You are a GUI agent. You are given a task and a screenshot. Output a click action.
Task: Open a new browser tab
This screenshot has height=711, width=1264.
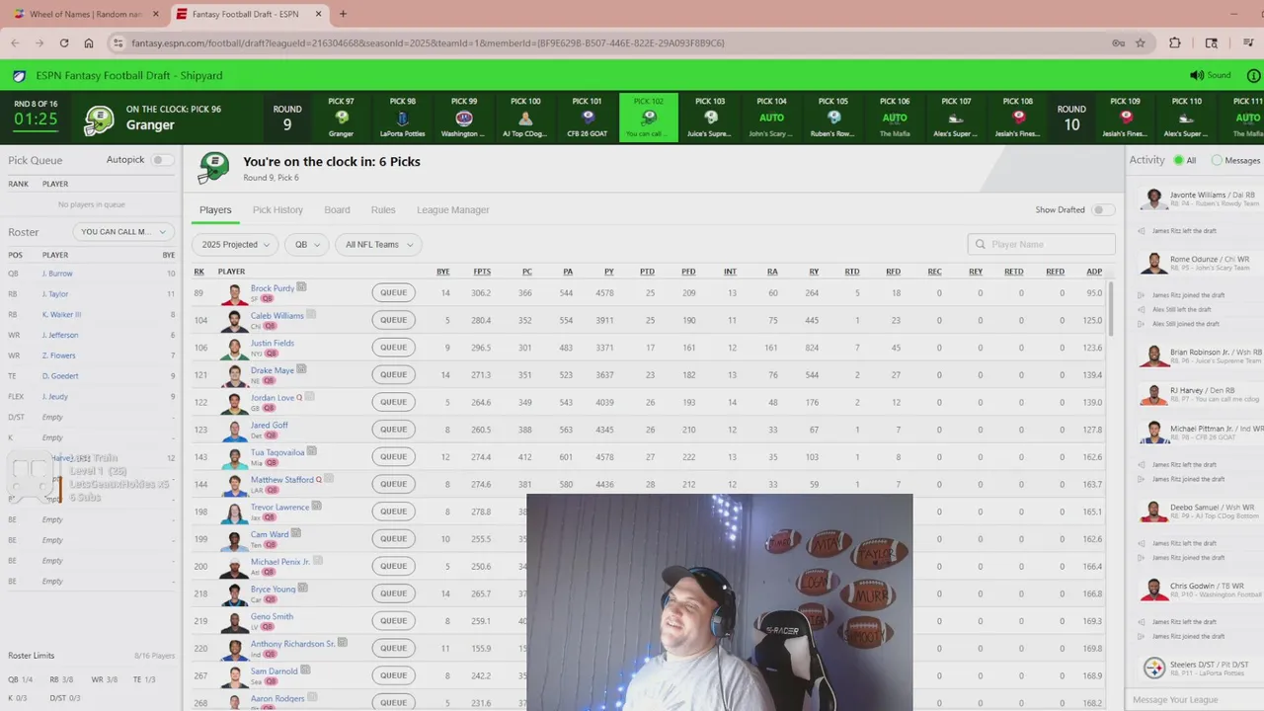(x=343, y=14)
